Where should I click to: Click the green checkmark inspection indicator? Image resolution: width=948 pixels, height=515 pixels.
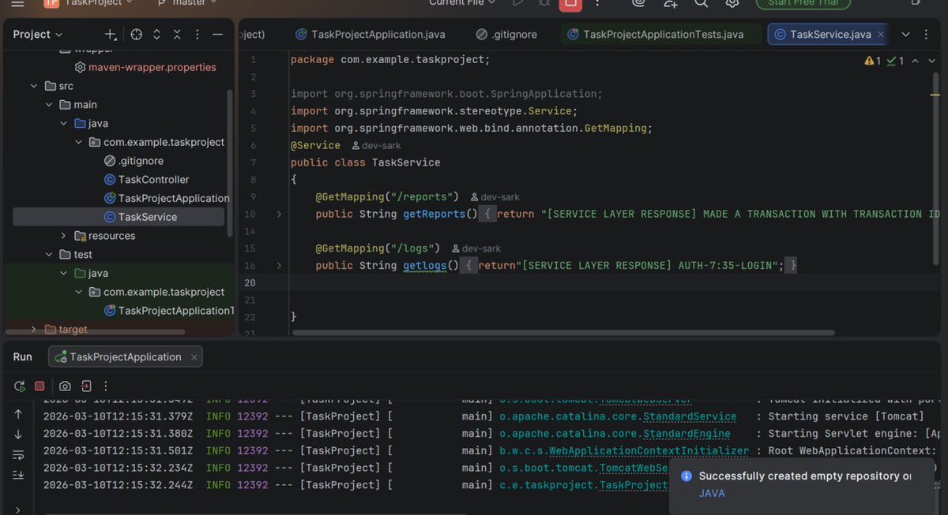tap(895, 61)
